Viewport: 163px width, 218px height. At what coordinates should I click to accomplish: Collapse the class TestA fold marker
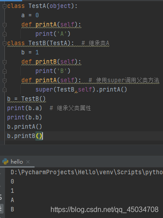(4, 6)
